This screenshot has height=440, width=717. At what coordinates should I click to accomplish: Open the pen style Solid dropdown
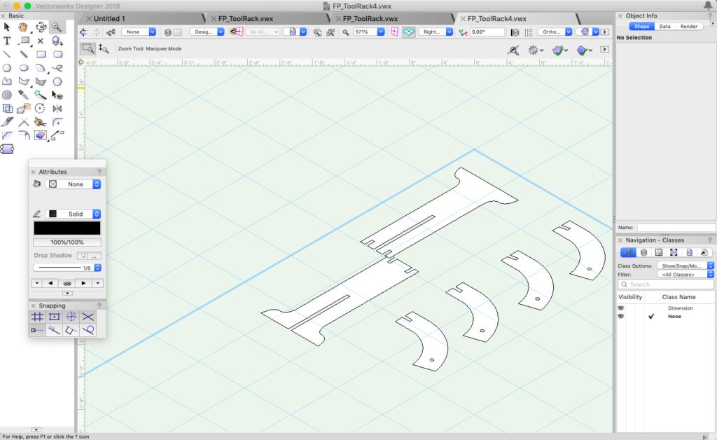(73, 214)
